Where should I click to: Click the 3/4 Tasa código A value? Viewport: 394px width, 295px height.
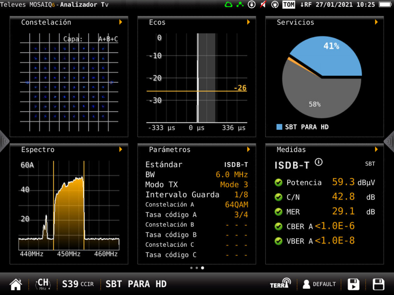point(241,215)
